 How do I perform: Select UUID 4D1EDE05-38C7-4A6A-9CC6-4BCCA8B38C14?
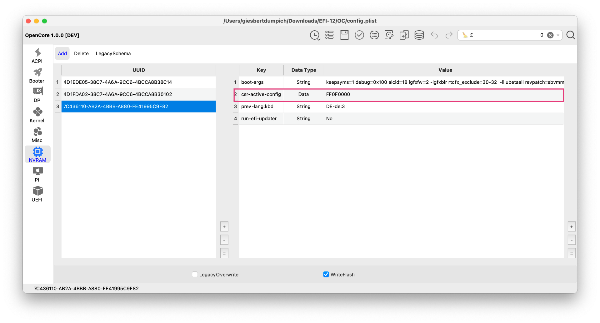138,82
